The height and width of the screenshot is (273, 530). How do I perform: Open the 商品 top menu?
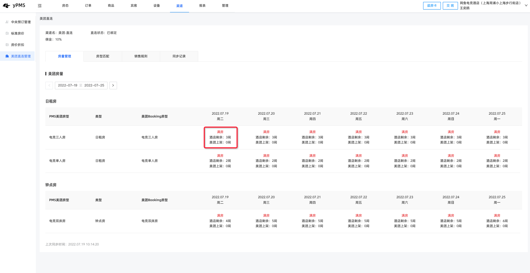111,6
